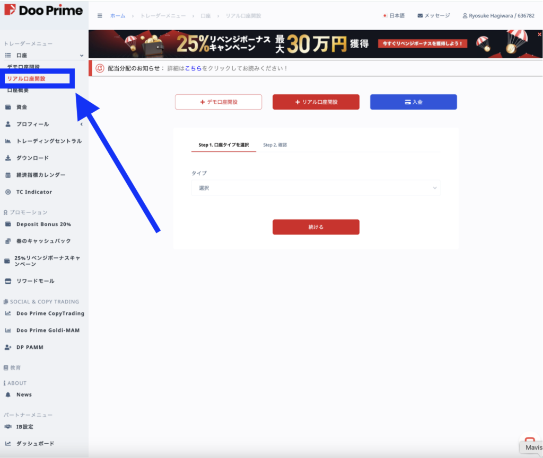The width and height of the screenshot is (543, 458).
Task: Click the red 続ける button
Action: 316,227
